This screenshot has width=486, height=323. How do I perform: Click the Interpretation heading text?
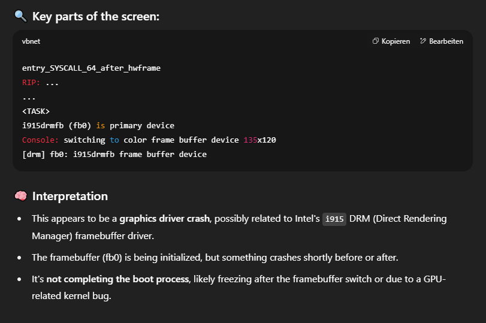70,196
